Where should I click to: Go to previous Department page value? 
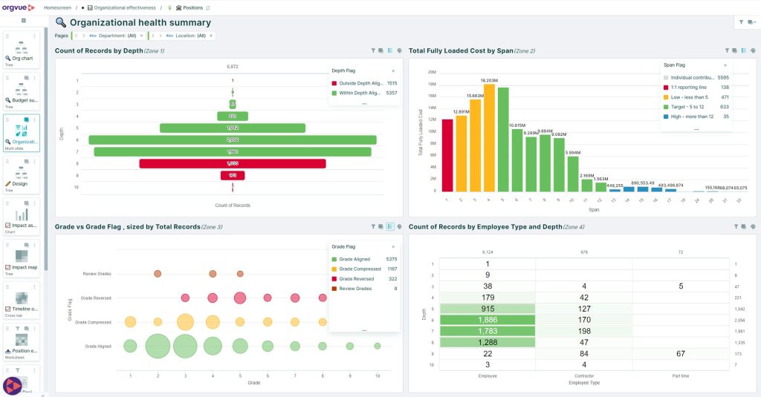(x=77, y=36)
